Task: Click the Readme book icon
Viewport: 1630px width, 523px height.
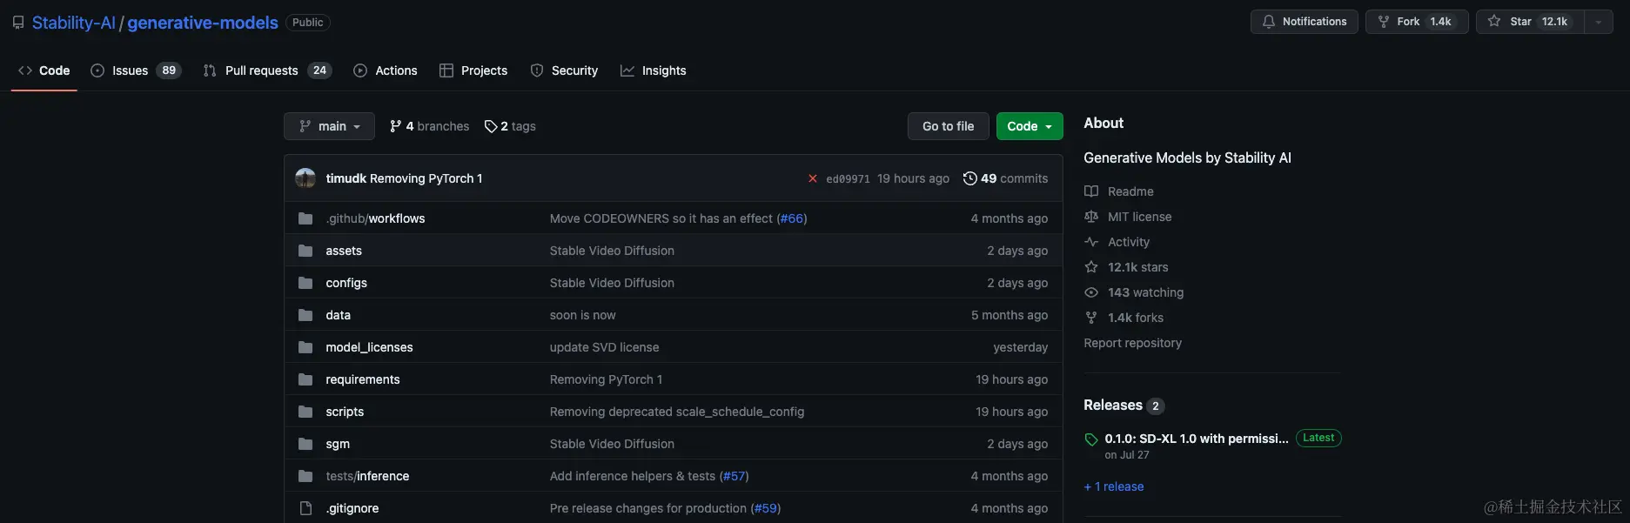Action: click(x=1091, y=191)
